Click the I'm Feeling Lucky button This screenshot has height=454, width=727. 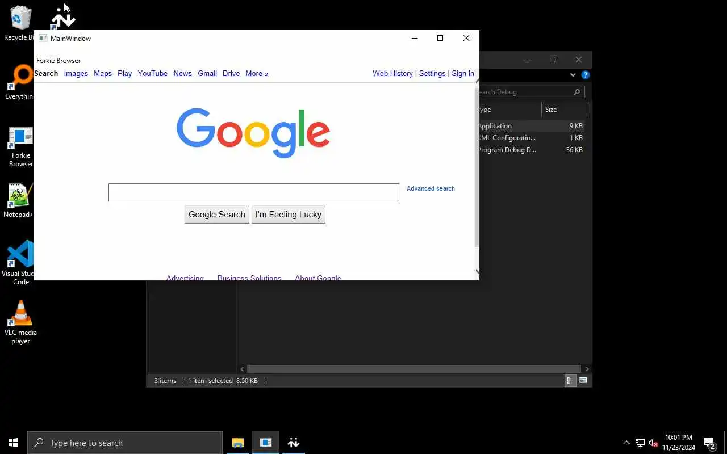click(x=289, y=215)
